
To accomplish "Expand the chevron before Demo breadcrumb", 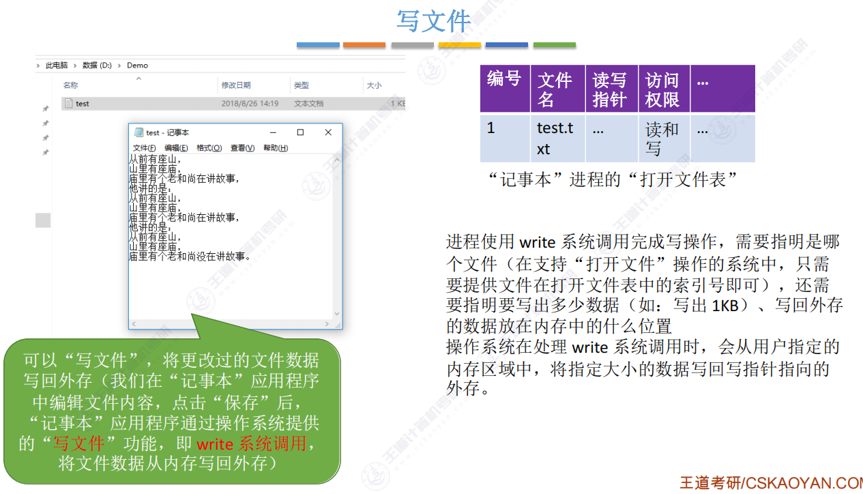I will pyautogui.click(x=119, y=66).
